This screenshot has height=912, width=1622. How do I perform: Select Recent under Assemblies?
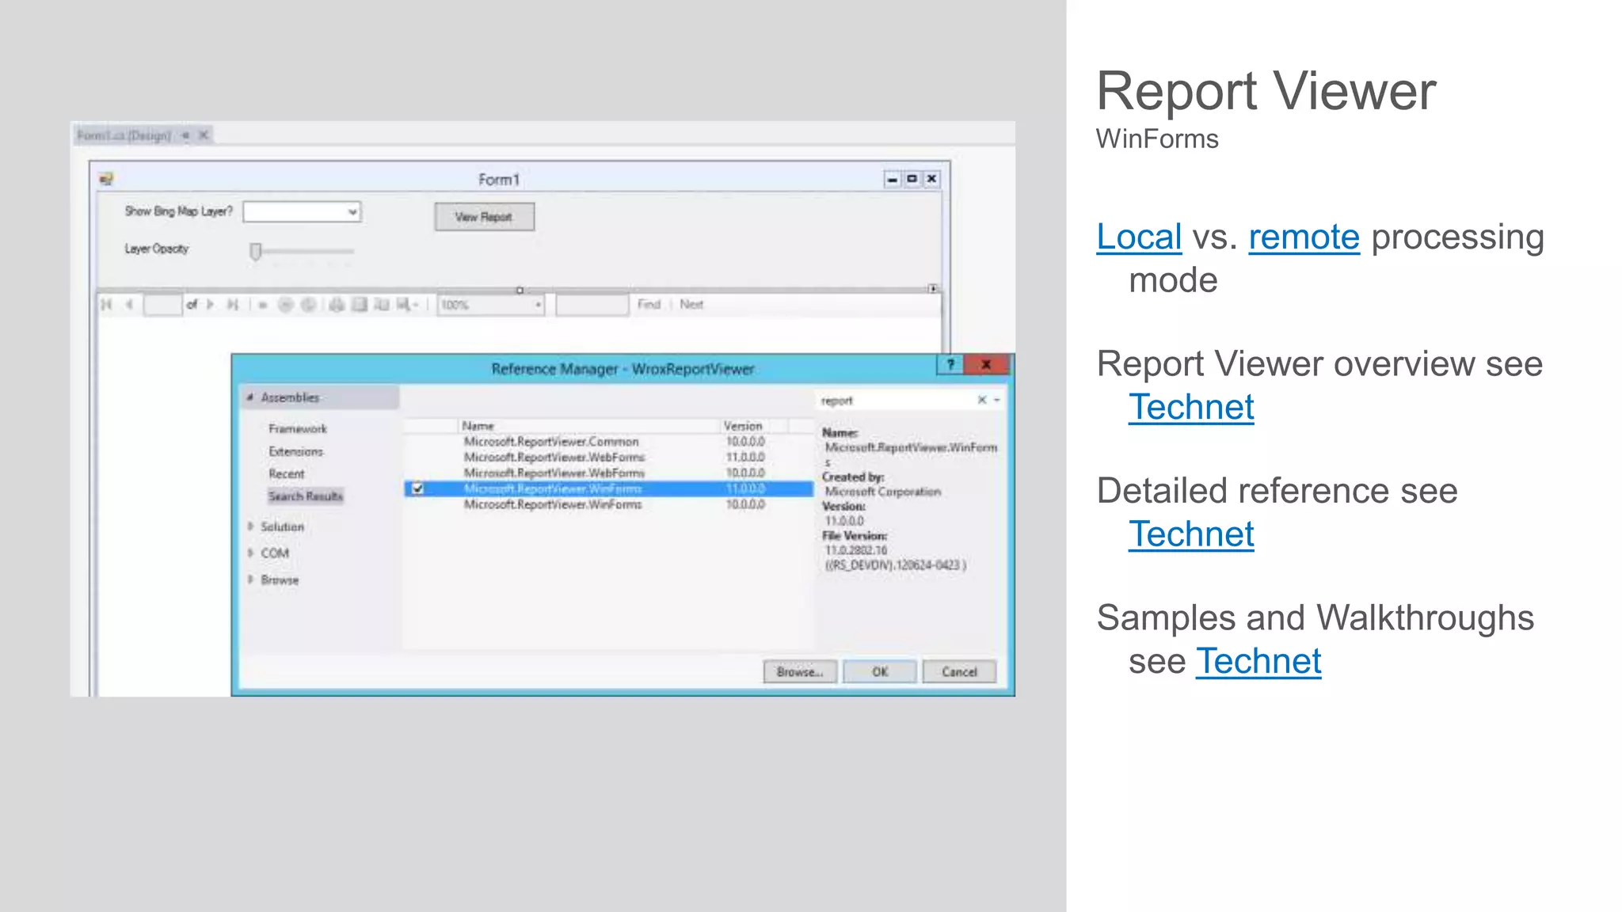287,473
